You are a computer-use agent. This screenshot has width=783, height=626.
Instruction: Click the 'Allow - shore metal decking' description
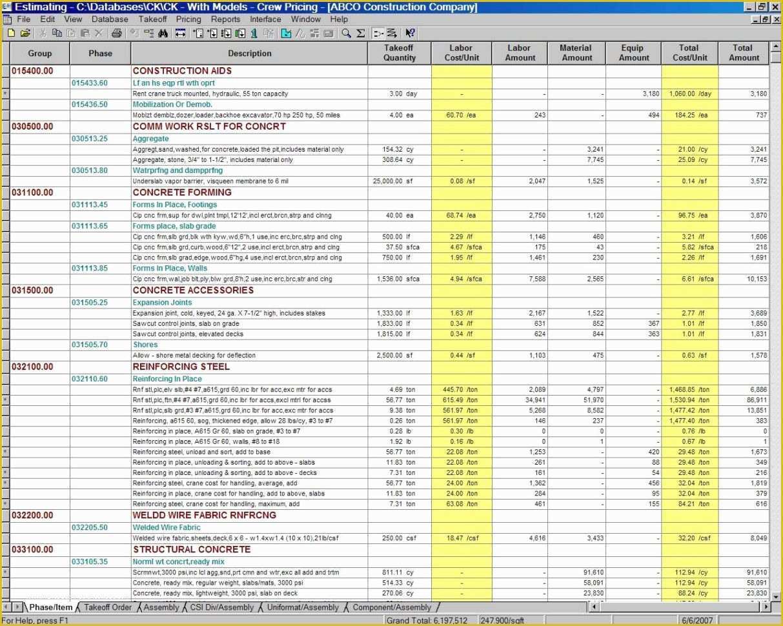tap(194, 356)
